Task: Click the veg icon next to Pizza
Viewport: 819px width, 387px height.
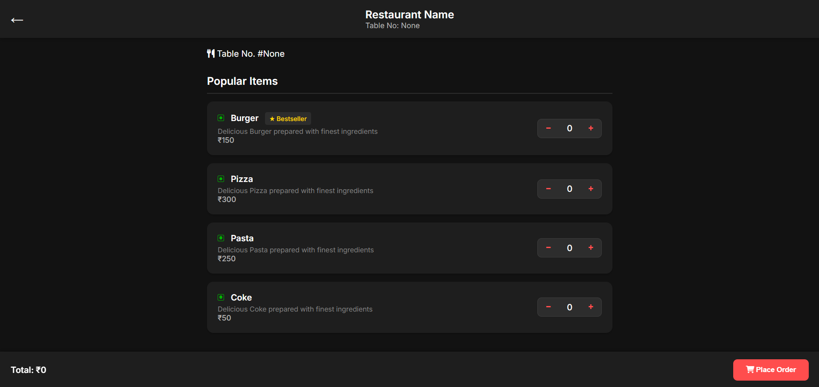Action: (221, 179)
